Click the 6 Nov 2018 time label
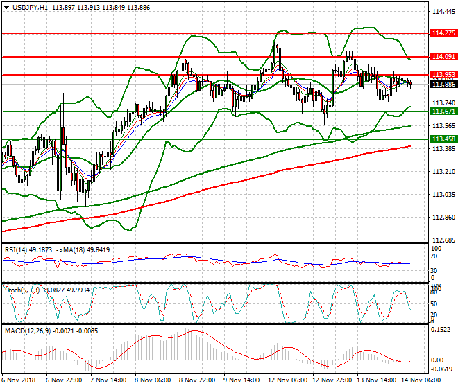 click(18, 380)
